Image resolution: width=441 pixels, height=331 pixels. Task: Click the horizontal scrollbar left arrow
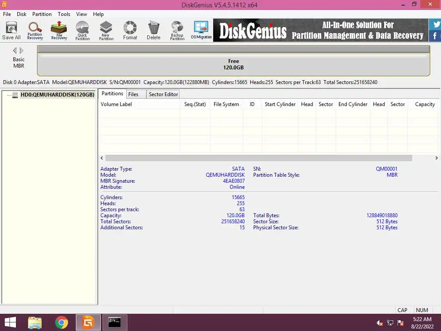(102, 158)
